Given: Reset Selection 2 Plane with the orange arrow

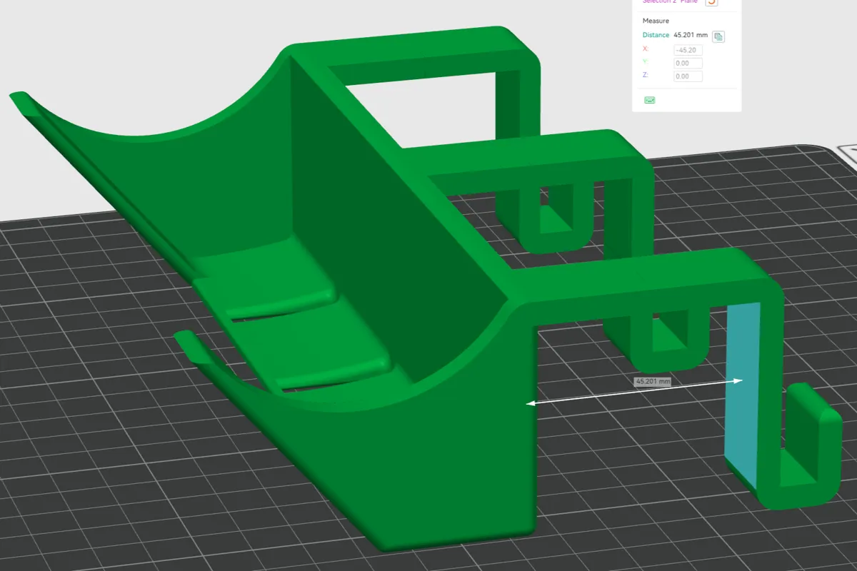Looking at the screenshot, I should point(711,2).
